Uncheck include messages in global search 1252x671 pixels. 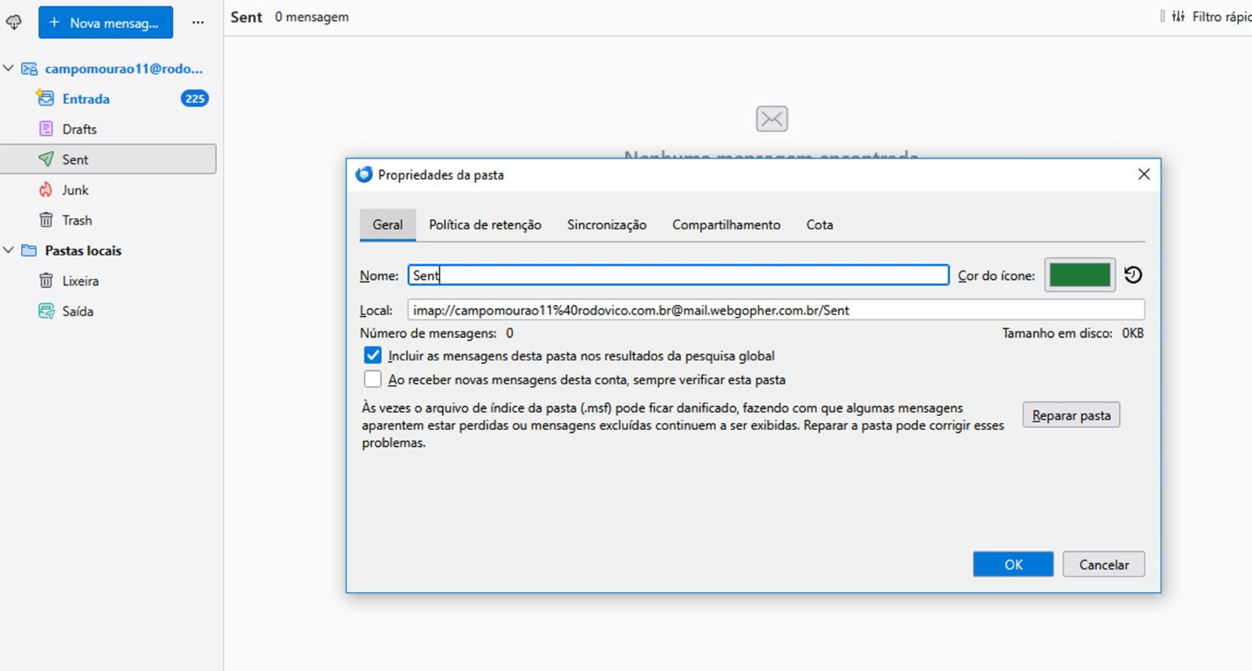point(372,356)
